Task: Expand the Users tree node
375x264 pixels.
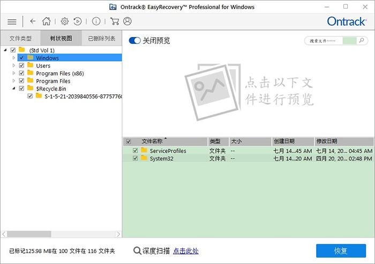Action: pyautogui.click(x=13, y=65)
